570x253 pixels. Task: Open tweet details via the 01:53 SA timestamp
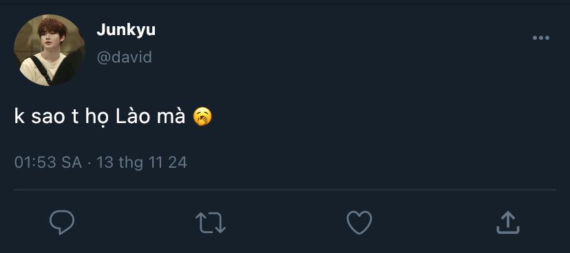pos(48,163)
